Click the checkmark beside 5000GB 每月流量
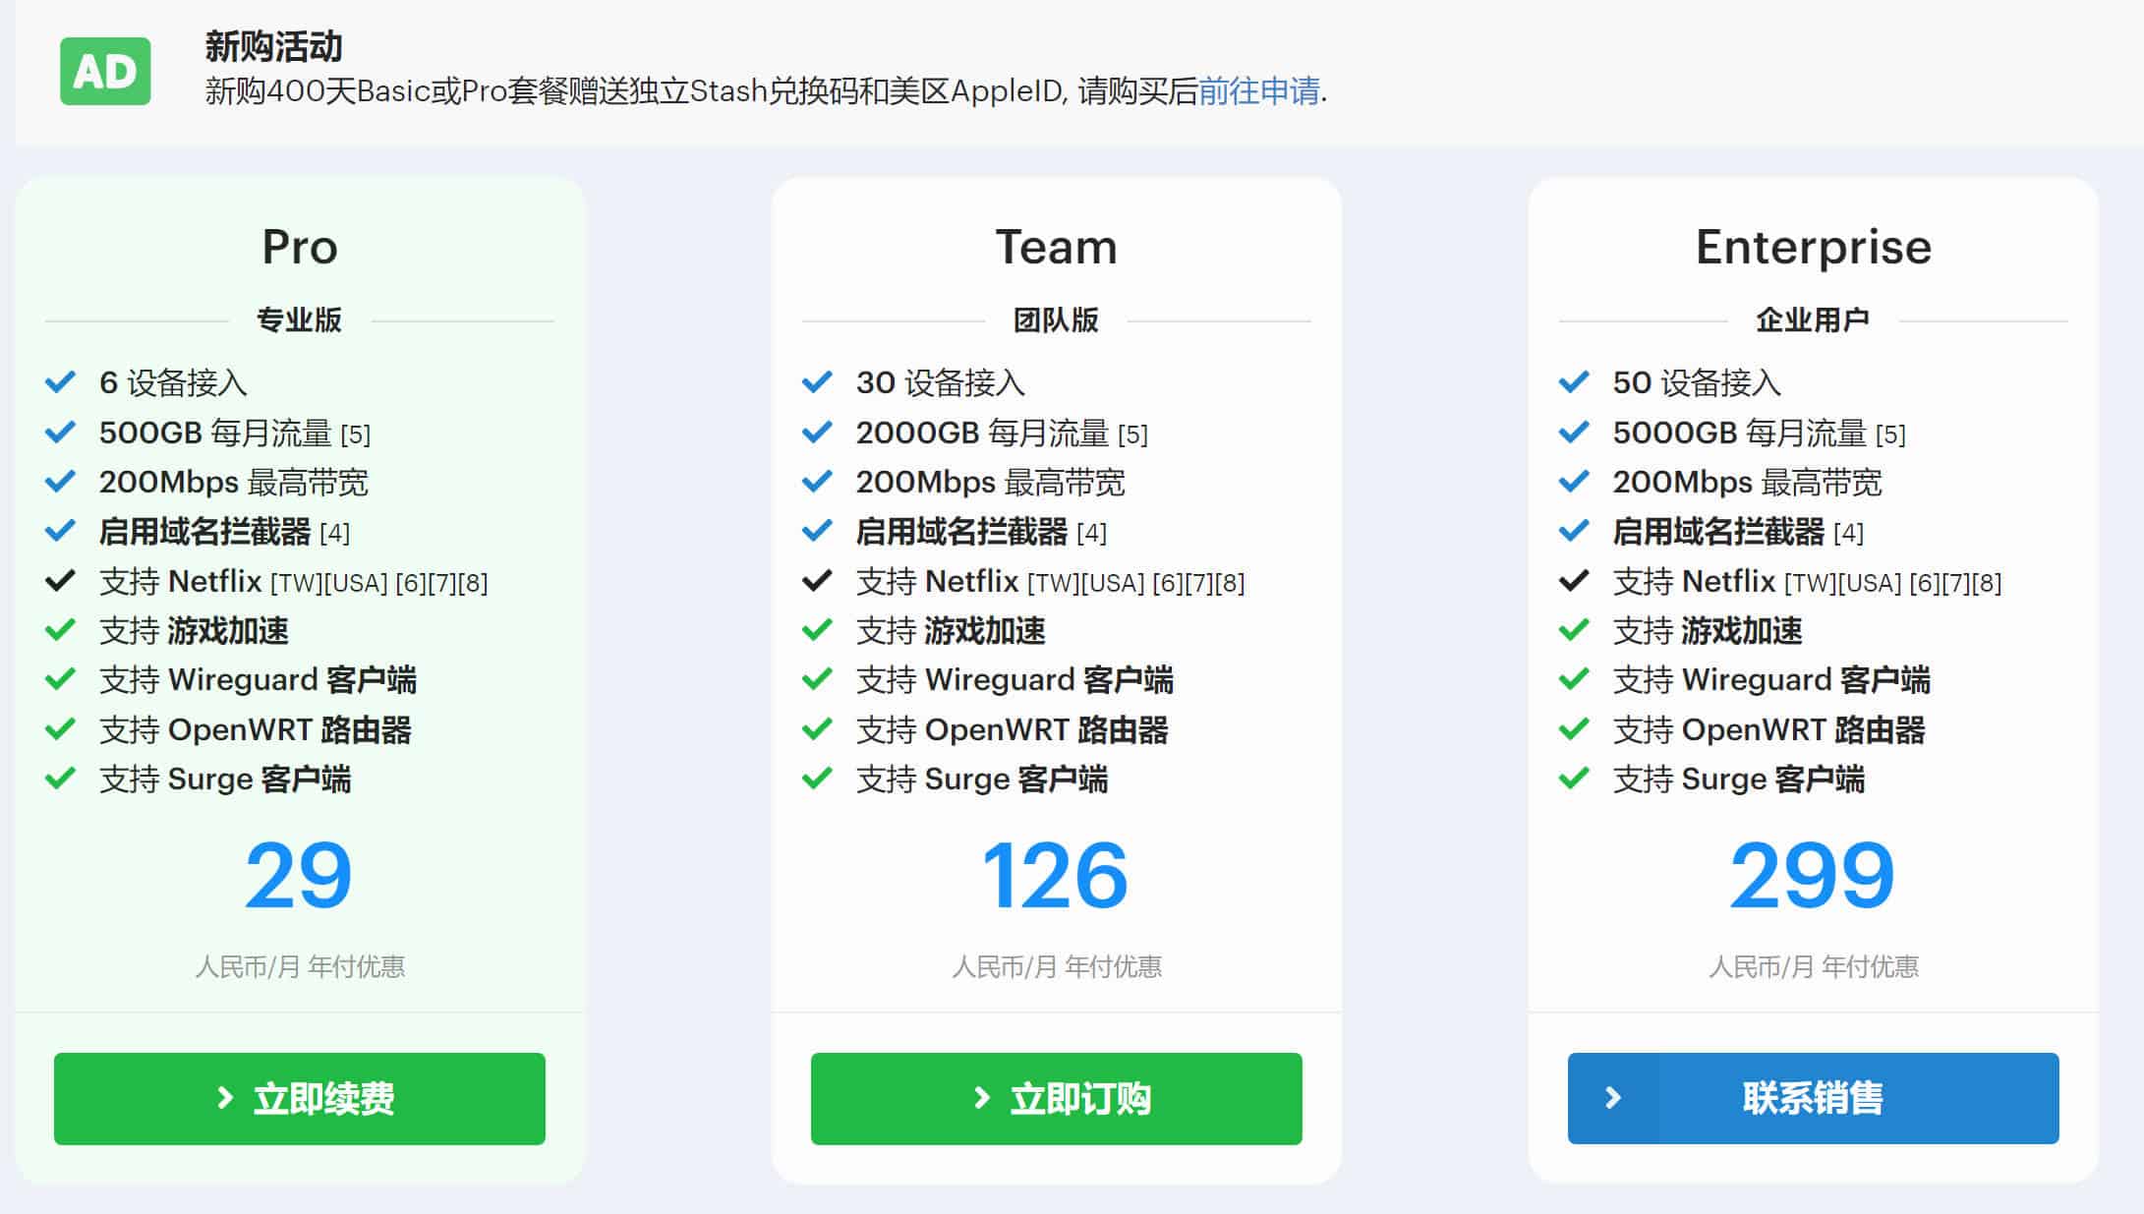 pyautogui.click(x=1575, y=432)
